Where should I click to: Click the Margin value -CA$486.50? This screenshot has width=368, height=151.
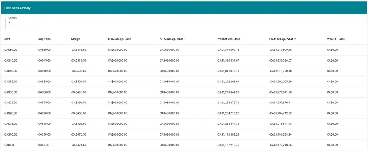[79, 113]
